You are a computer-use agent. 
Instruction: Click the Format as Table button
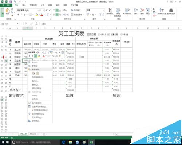point(118,12)
